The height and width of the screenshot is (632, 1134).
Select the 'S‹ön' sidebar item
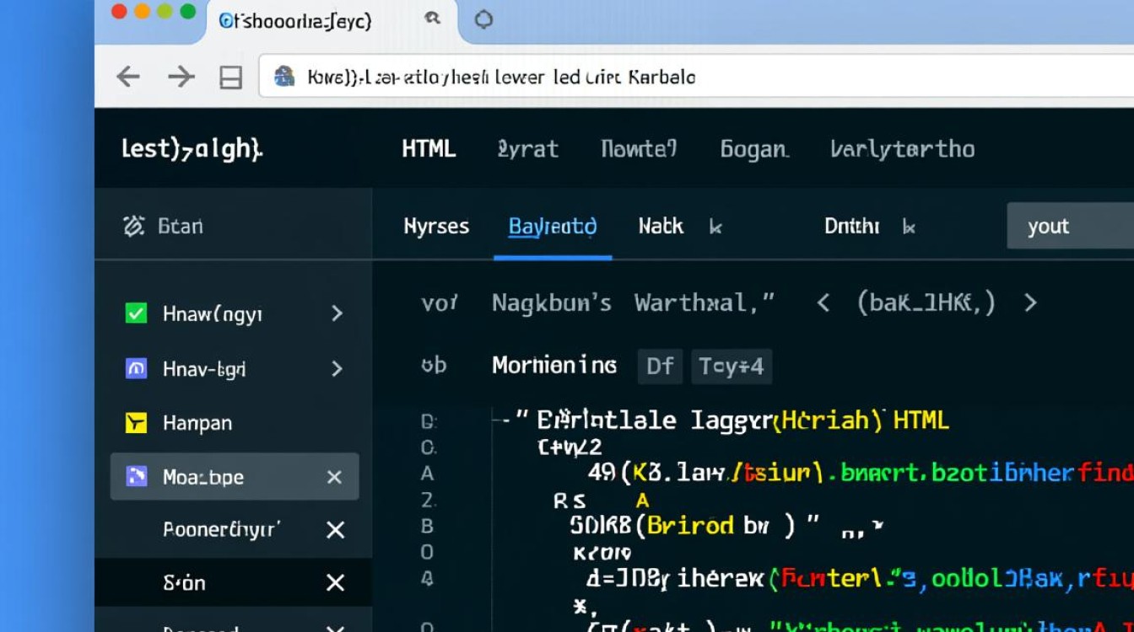pos(184,582)
